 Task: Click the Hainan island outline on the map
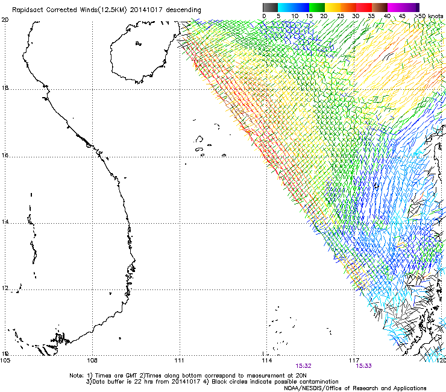(146, 51)
